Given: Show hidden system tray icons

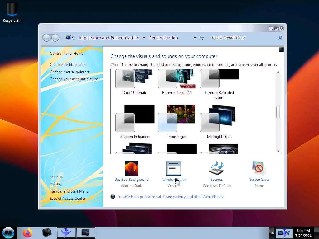Looking at the screenshot, I should click(272, 233).
